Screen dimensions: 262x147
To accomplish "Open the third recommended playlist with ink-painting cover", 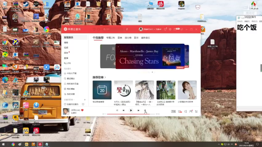I will click(144, 90).
